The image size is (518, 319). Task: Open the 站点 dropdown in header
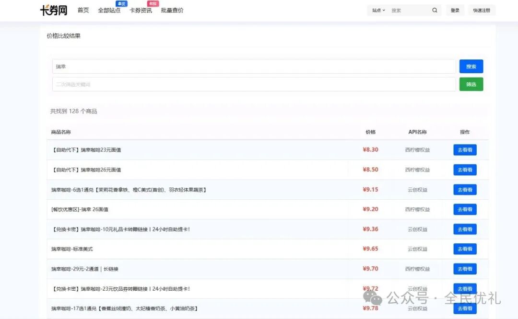[378, 10]
